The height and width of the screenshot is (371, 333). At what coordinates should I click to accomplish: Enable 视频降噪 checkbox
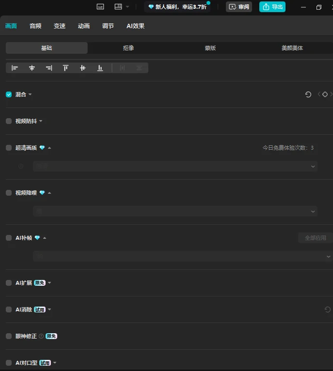(9, 193)
